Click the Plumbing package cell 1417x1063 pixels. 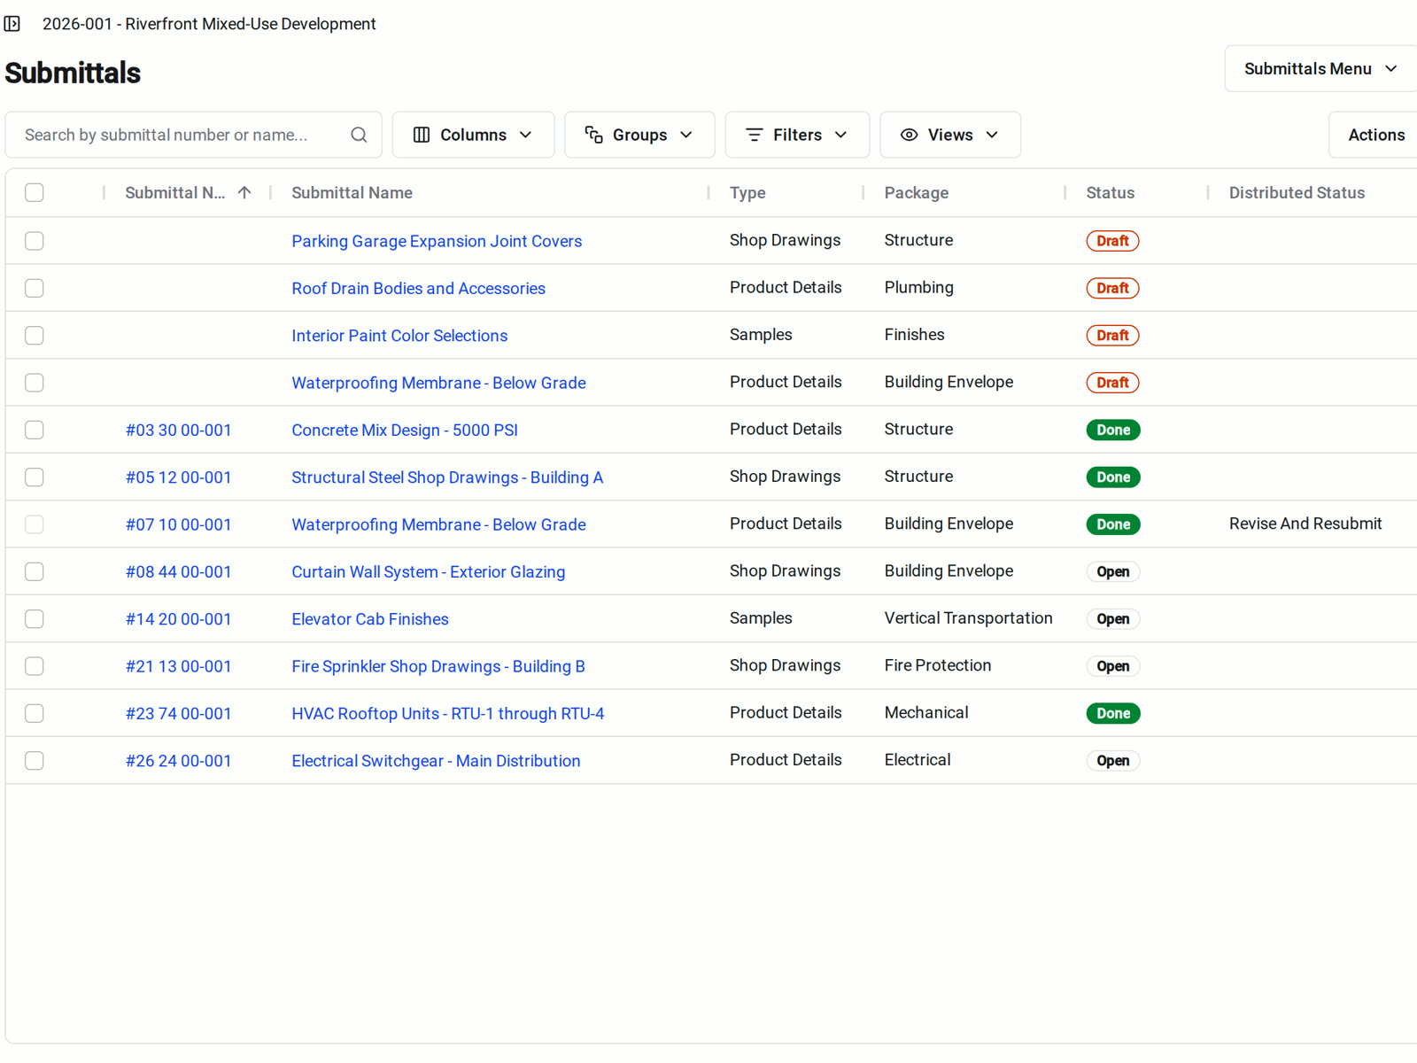(918, 287)
